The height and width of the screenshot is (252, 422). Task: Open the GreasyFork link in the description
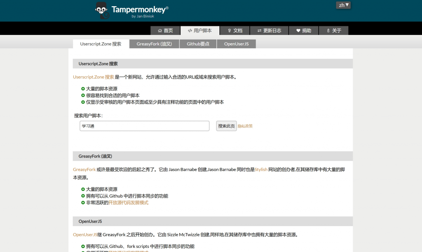pos(84,169)
